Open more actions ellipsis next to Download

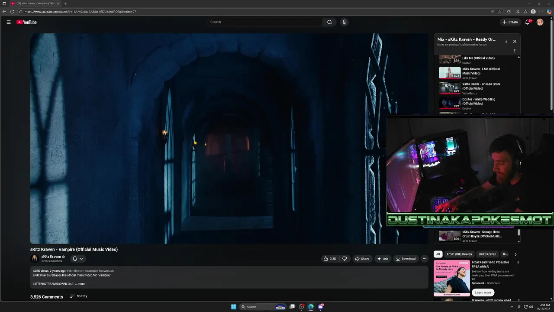pos(425,259)
